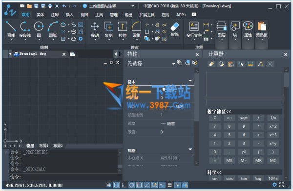Image resolution: width=293 pixels, height=191 pixels.
Task: Click the cos calculator button
Action: (x=230, y=178)
